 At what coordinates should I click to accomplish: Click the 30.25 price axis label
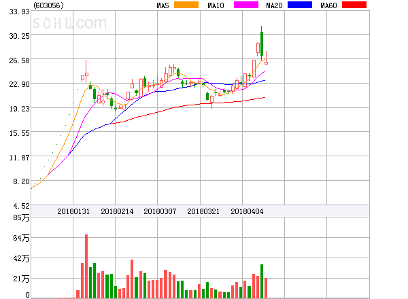[x=20, y=36]
